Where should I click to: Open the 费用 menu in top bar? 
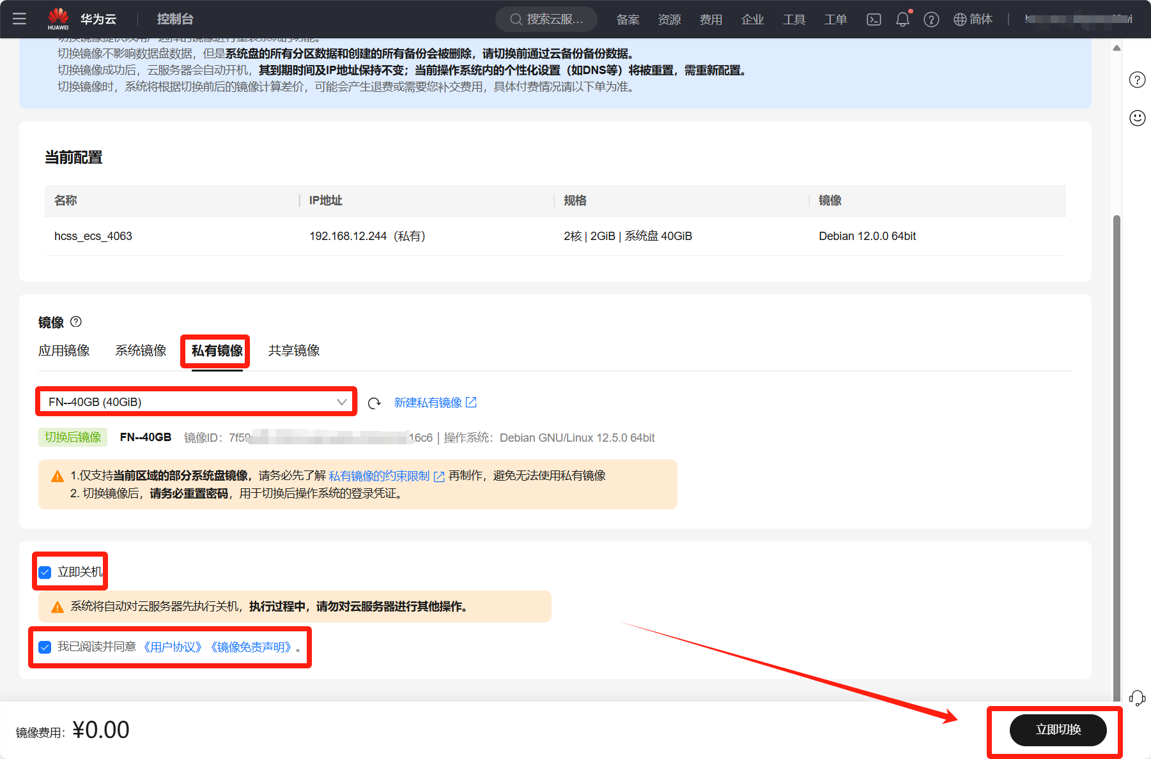711,20
